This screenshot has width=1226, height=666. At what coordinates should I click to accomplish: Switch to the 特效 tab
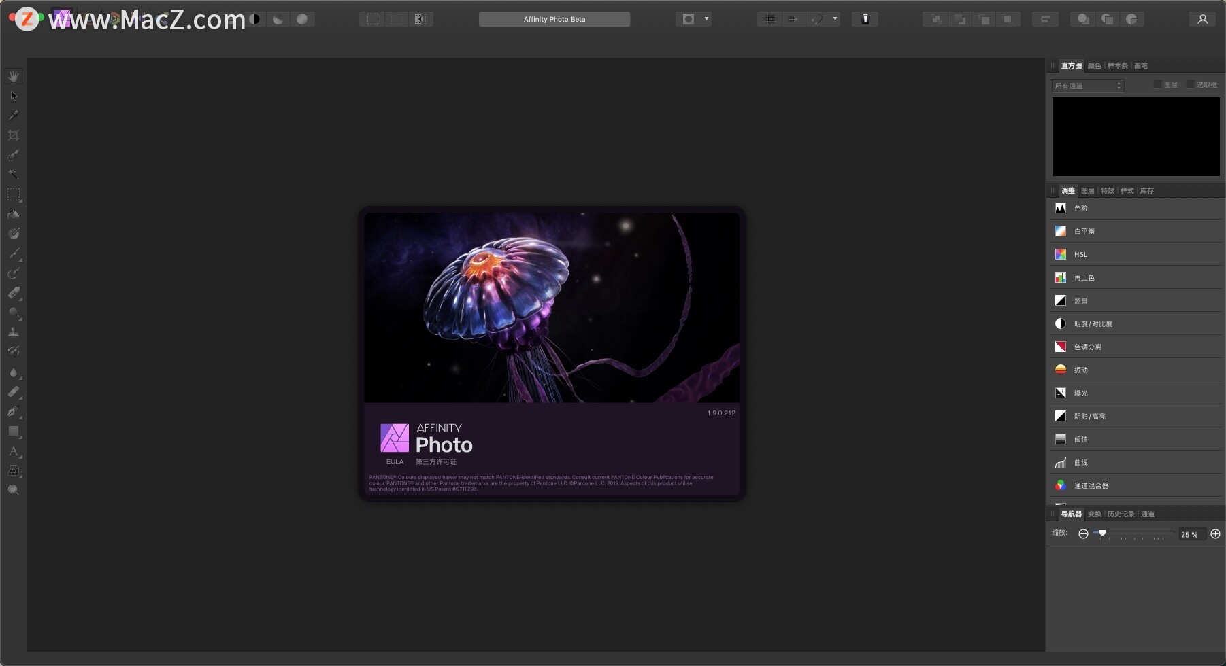pyautogui.click(x=1108, y=191)
